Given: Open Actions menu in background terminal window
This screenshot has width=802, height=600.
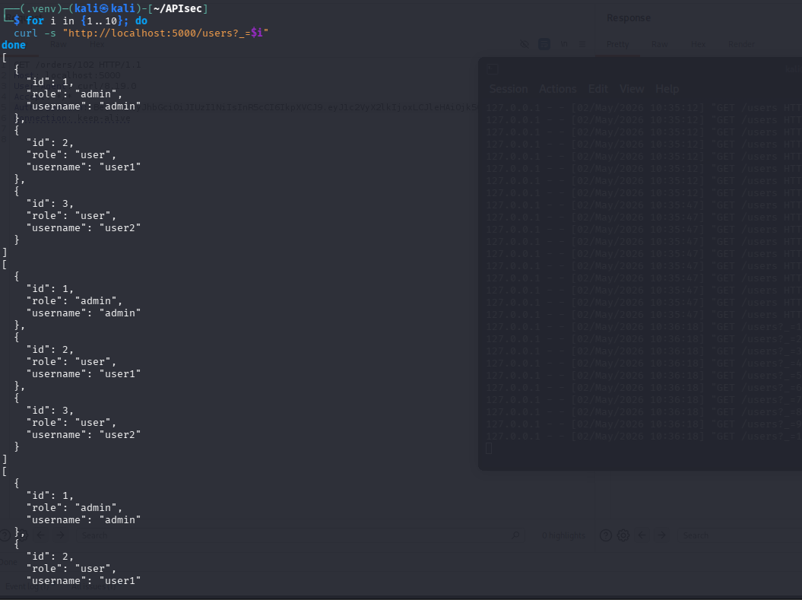Looking at the screenshot, I should (557, 89).
